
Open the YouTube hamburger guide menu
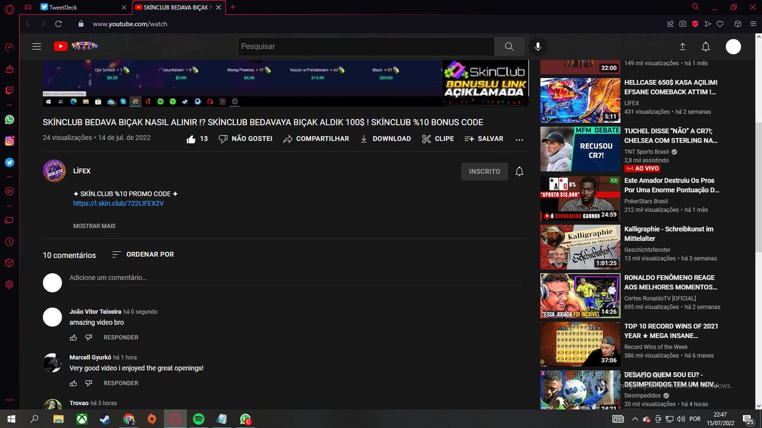pos(37,46)
